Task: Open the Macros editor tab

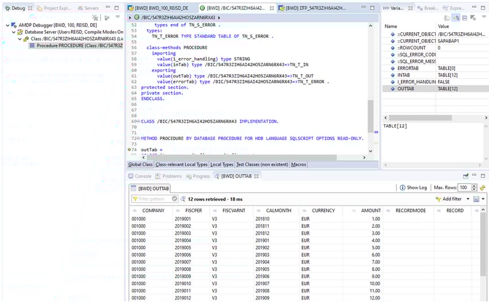Action: [x=299, y=164]
